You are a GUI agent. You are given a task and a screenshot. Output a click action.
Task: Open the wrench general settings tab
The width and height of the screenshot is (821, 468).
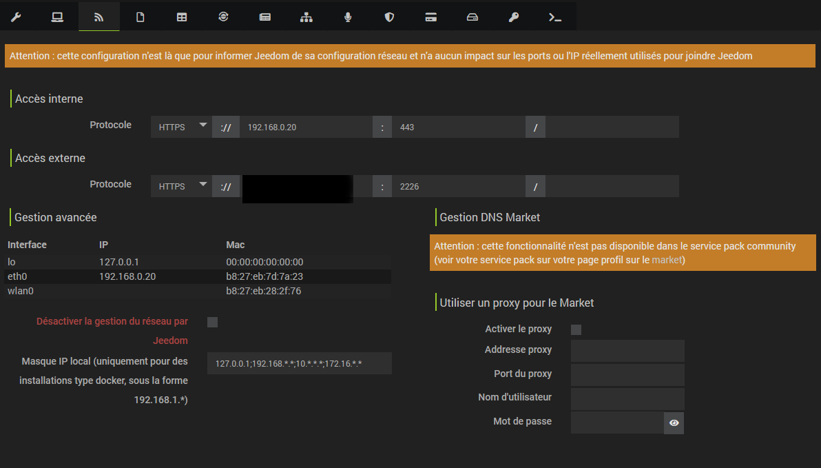coord(17,16)
